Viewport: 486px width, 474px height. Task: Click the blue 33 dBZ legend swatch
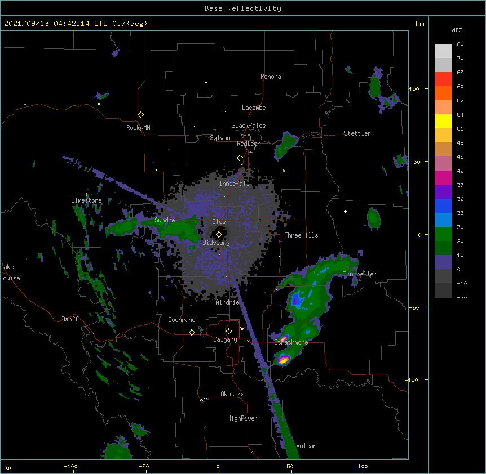443,205
